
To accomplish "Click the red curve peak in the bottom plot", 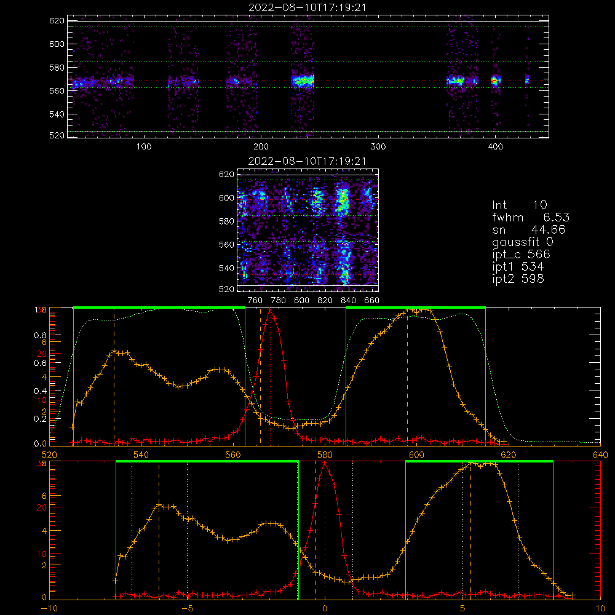I will [x=325, y=463].
